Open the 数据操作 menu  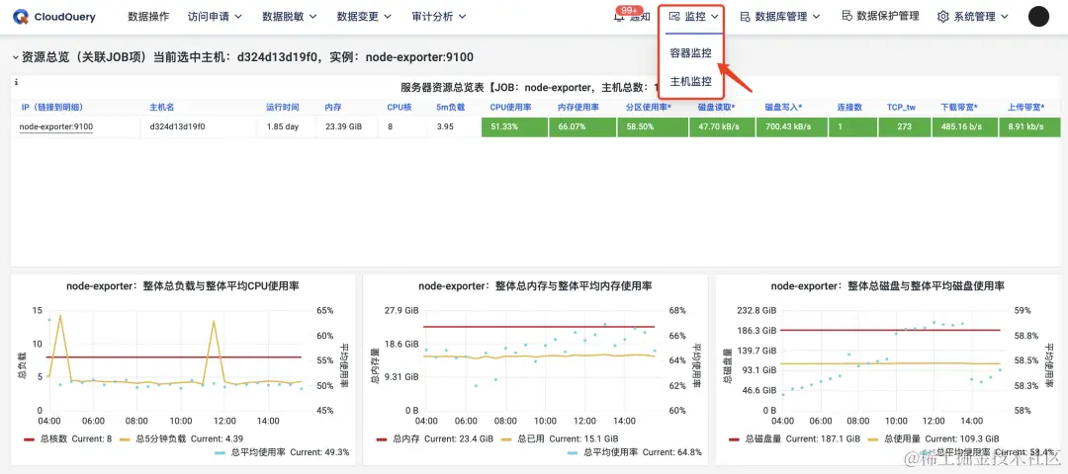pyautogui.click(x=148, y=17)
